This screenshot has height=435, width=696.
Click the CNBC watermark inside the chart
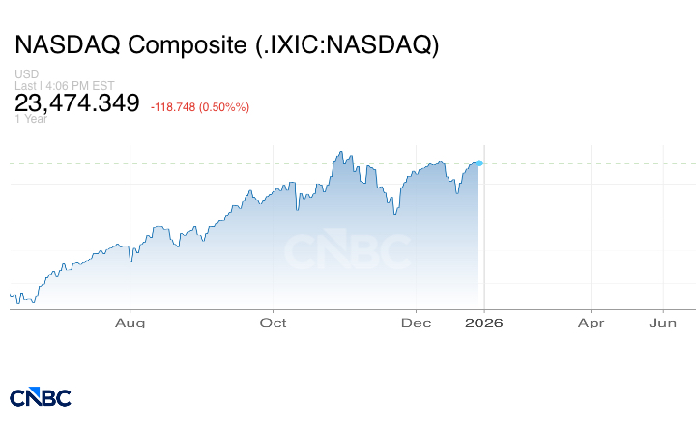(346, 250)
